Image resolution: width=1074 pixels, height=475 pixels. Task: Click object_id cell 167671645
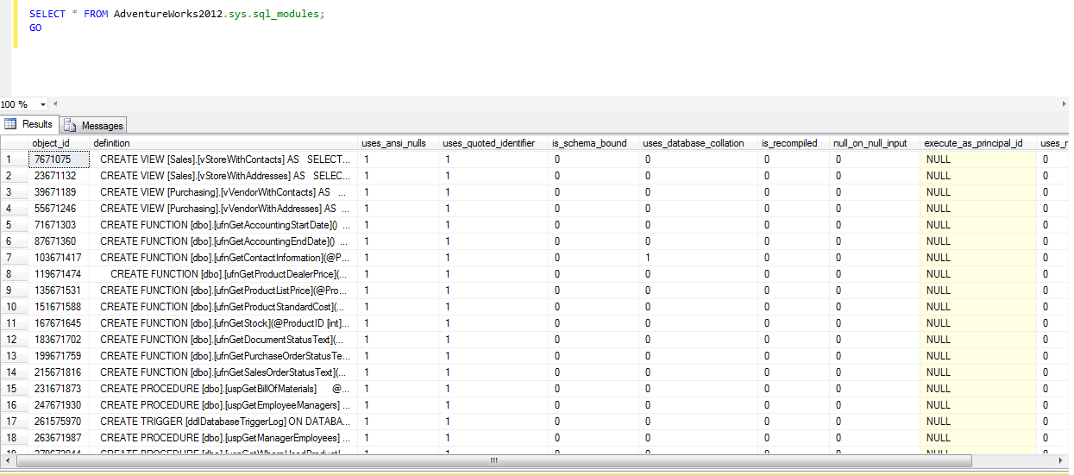(x=58, y=323)
